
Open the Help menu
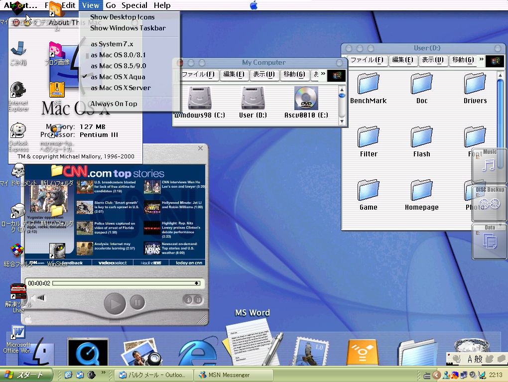click(x=162, y=5)
